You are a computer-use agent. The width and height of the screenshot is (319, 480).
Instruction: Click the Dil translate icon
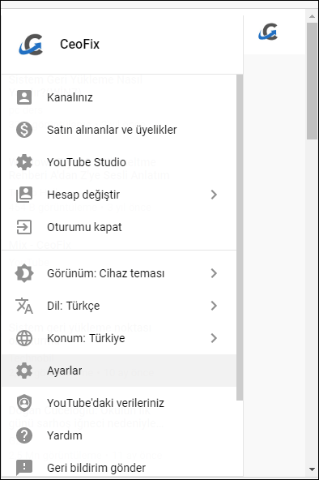(24, 306)
